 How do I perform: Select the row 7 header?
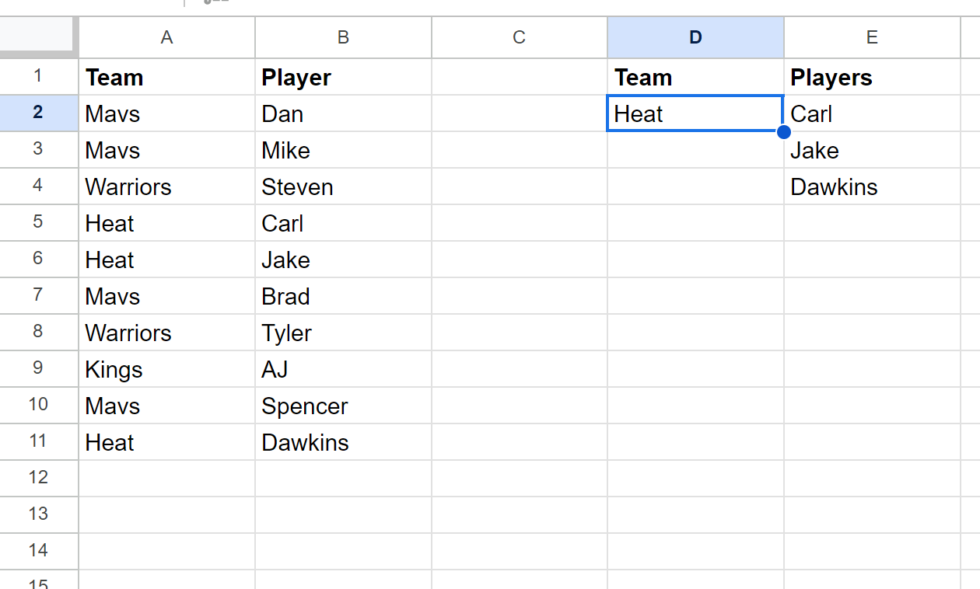(x=39, y=296)
